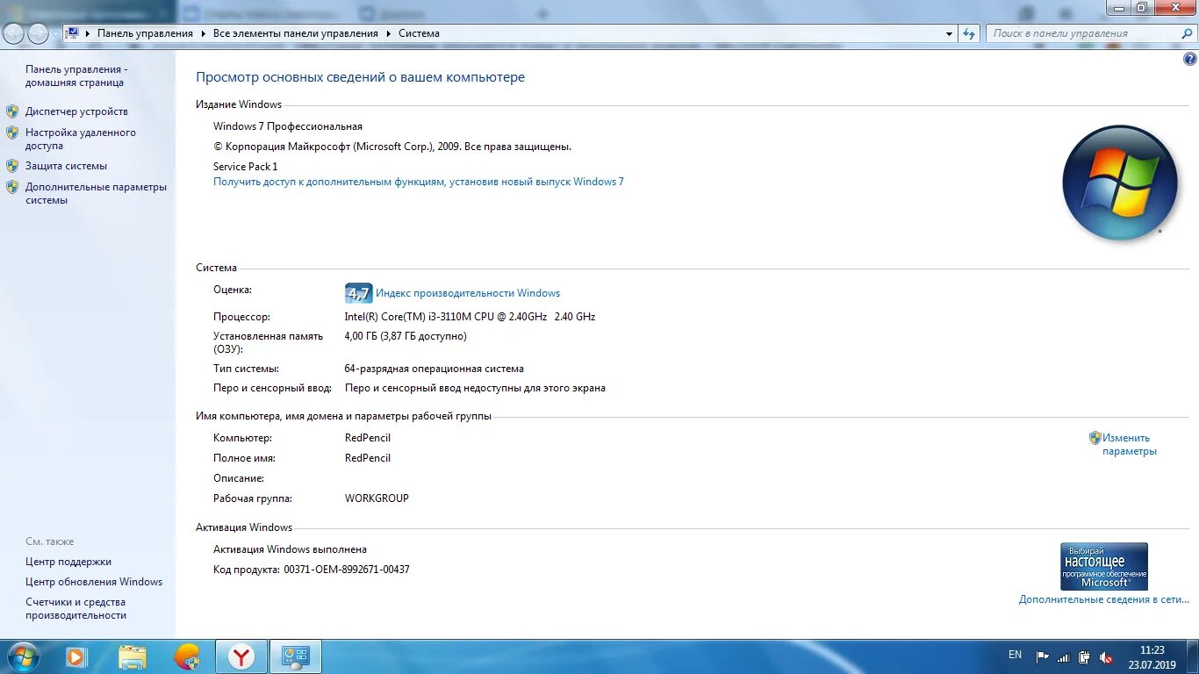Click the Service Pack 1 text
Viewport: 1199px width, 674px height.
pyautogui.click(x=245, y=167)
